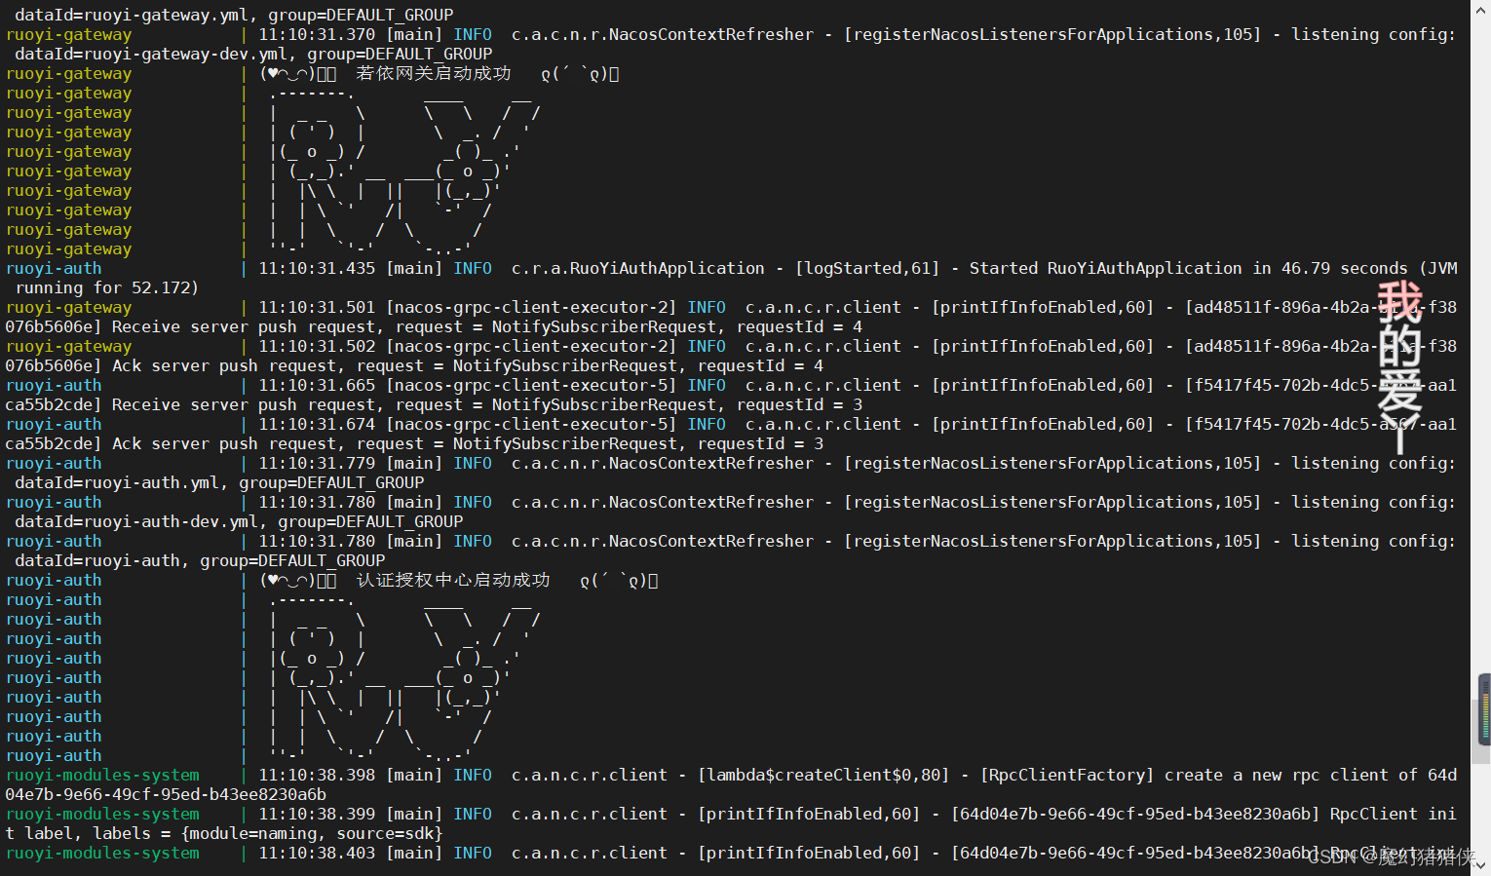Screen dimensions: 1491x876
Task: Click the text 'dataId=ruoyi-gateway-dev.yml, group=DEFAULT_GROUP'
Action: 253,54
